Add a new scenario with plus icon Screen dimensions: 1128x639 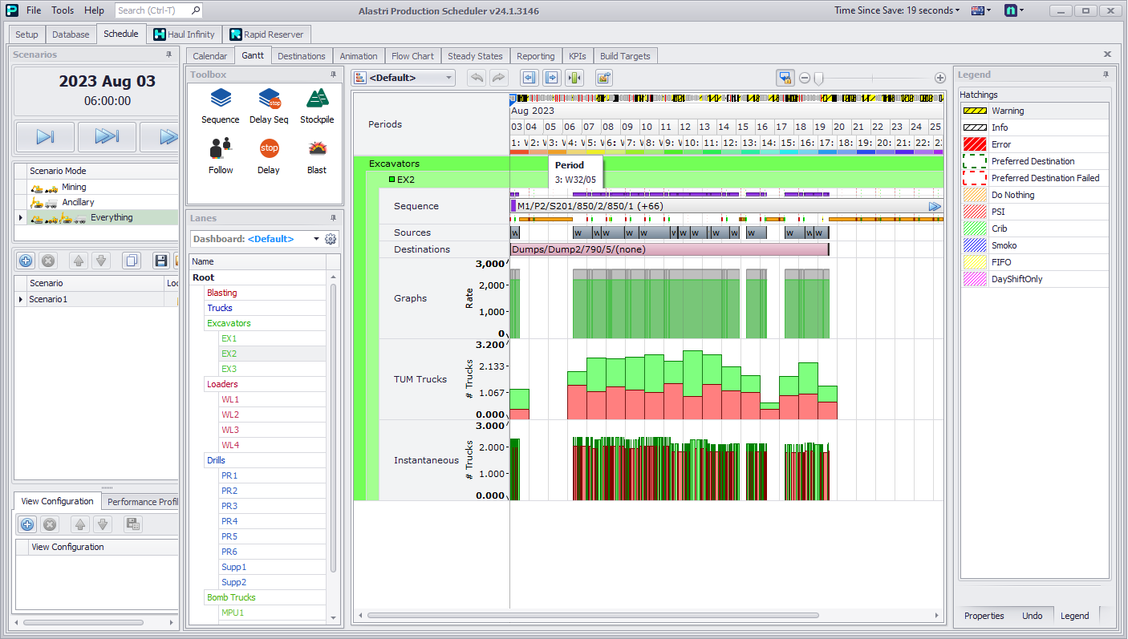click(26, 261)
